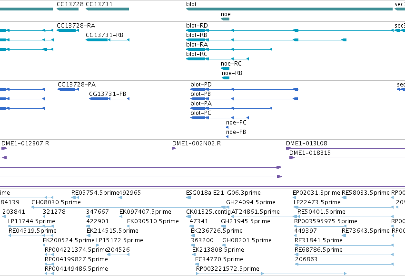The width and height of the screenshot is (405, 276).
Task: Click LP11744.5prime EST label
Action: (31, 222)
